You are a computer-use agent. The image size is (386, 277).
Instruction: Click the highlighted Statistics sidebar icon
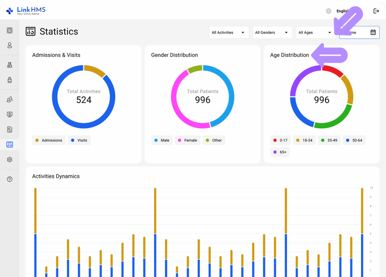[9, 144]
